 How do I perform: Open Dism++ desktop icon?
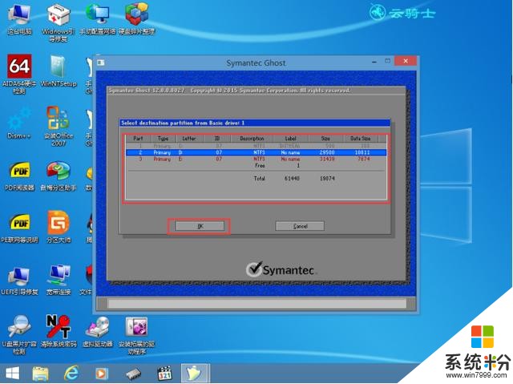pos(19,123)
